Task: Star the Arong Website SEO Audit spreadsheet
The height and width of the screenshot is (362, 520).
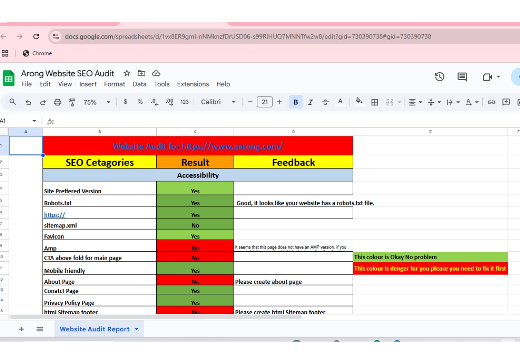Action: pyautogui.click(x=126, y=73)
